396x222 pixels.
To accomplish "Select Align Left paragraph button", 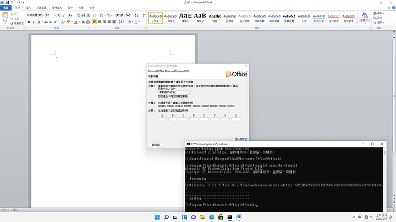I will point(95,22).
